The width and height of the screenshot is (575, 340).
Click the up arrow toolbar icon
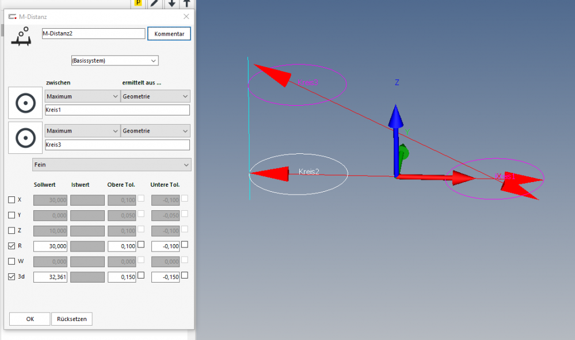click(187, 3)
